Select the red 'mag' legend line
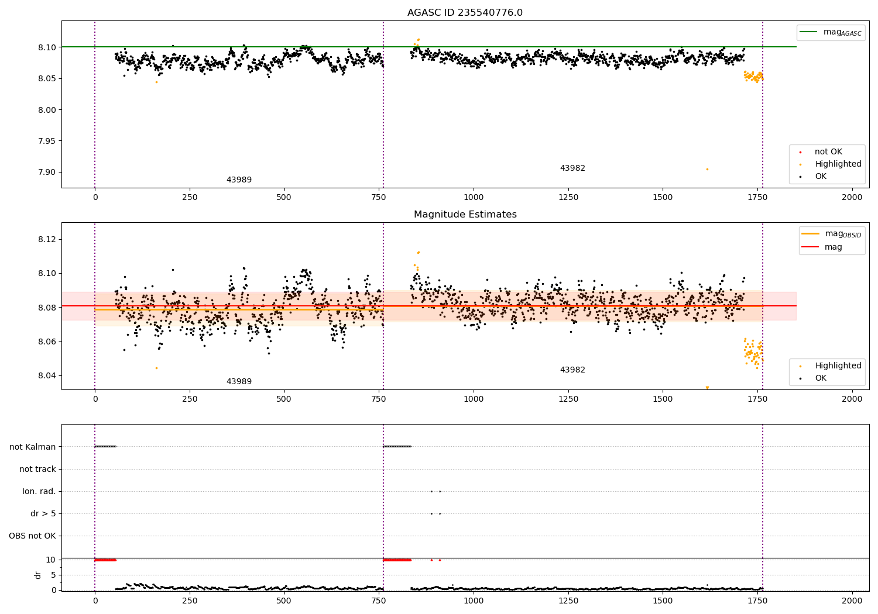Image resolution: width=878 pixels, height=614 pixels. click(x=810, y=247)
